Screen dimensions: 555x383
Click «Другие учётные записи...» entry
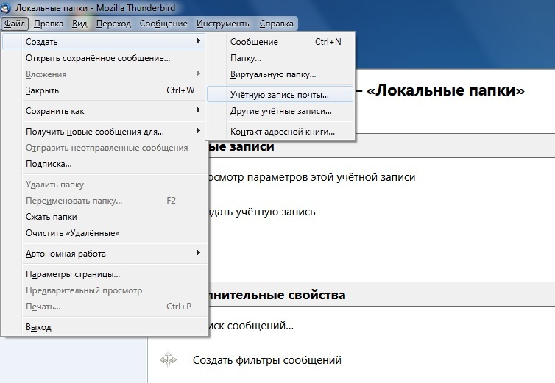(x=280, y=111)
